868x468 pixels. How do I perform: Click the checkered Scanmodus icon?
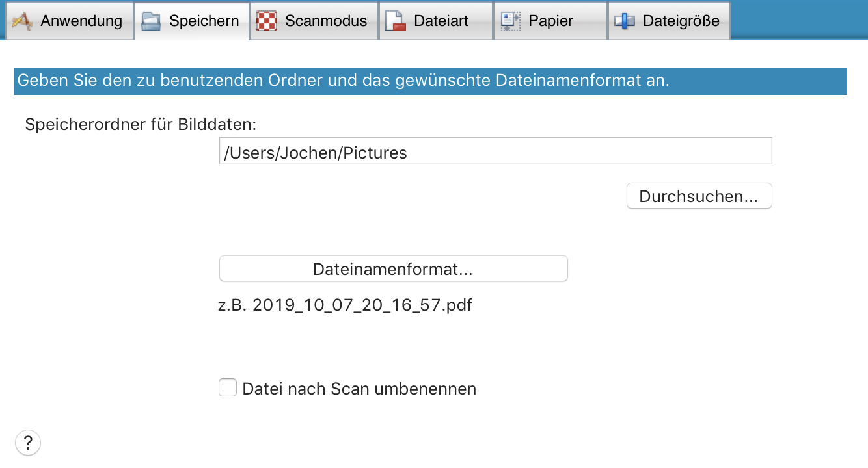point(267,21)
